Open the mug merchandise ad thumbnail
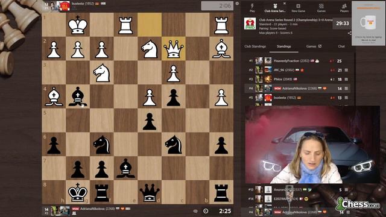This screenshot has width=386, height=217. tap(368, 24)
